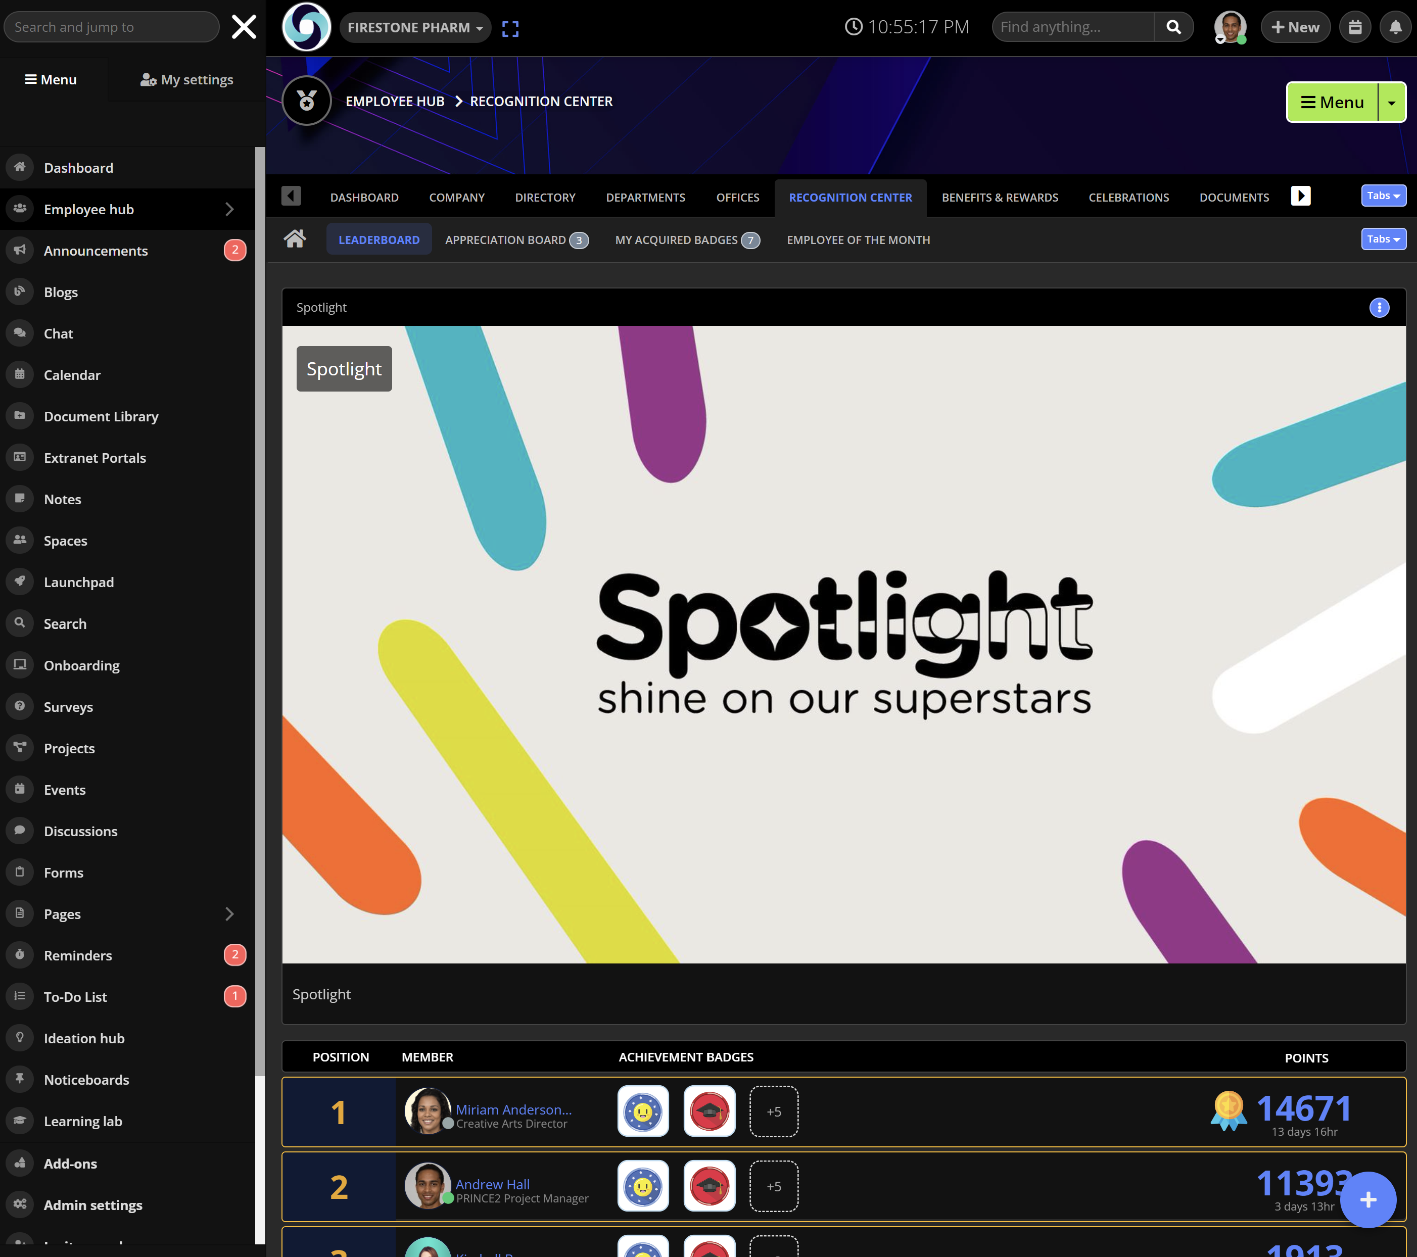
Task: Open the calendar icon in top bar
Action: pyautogui.click(x=1355, y=28)
